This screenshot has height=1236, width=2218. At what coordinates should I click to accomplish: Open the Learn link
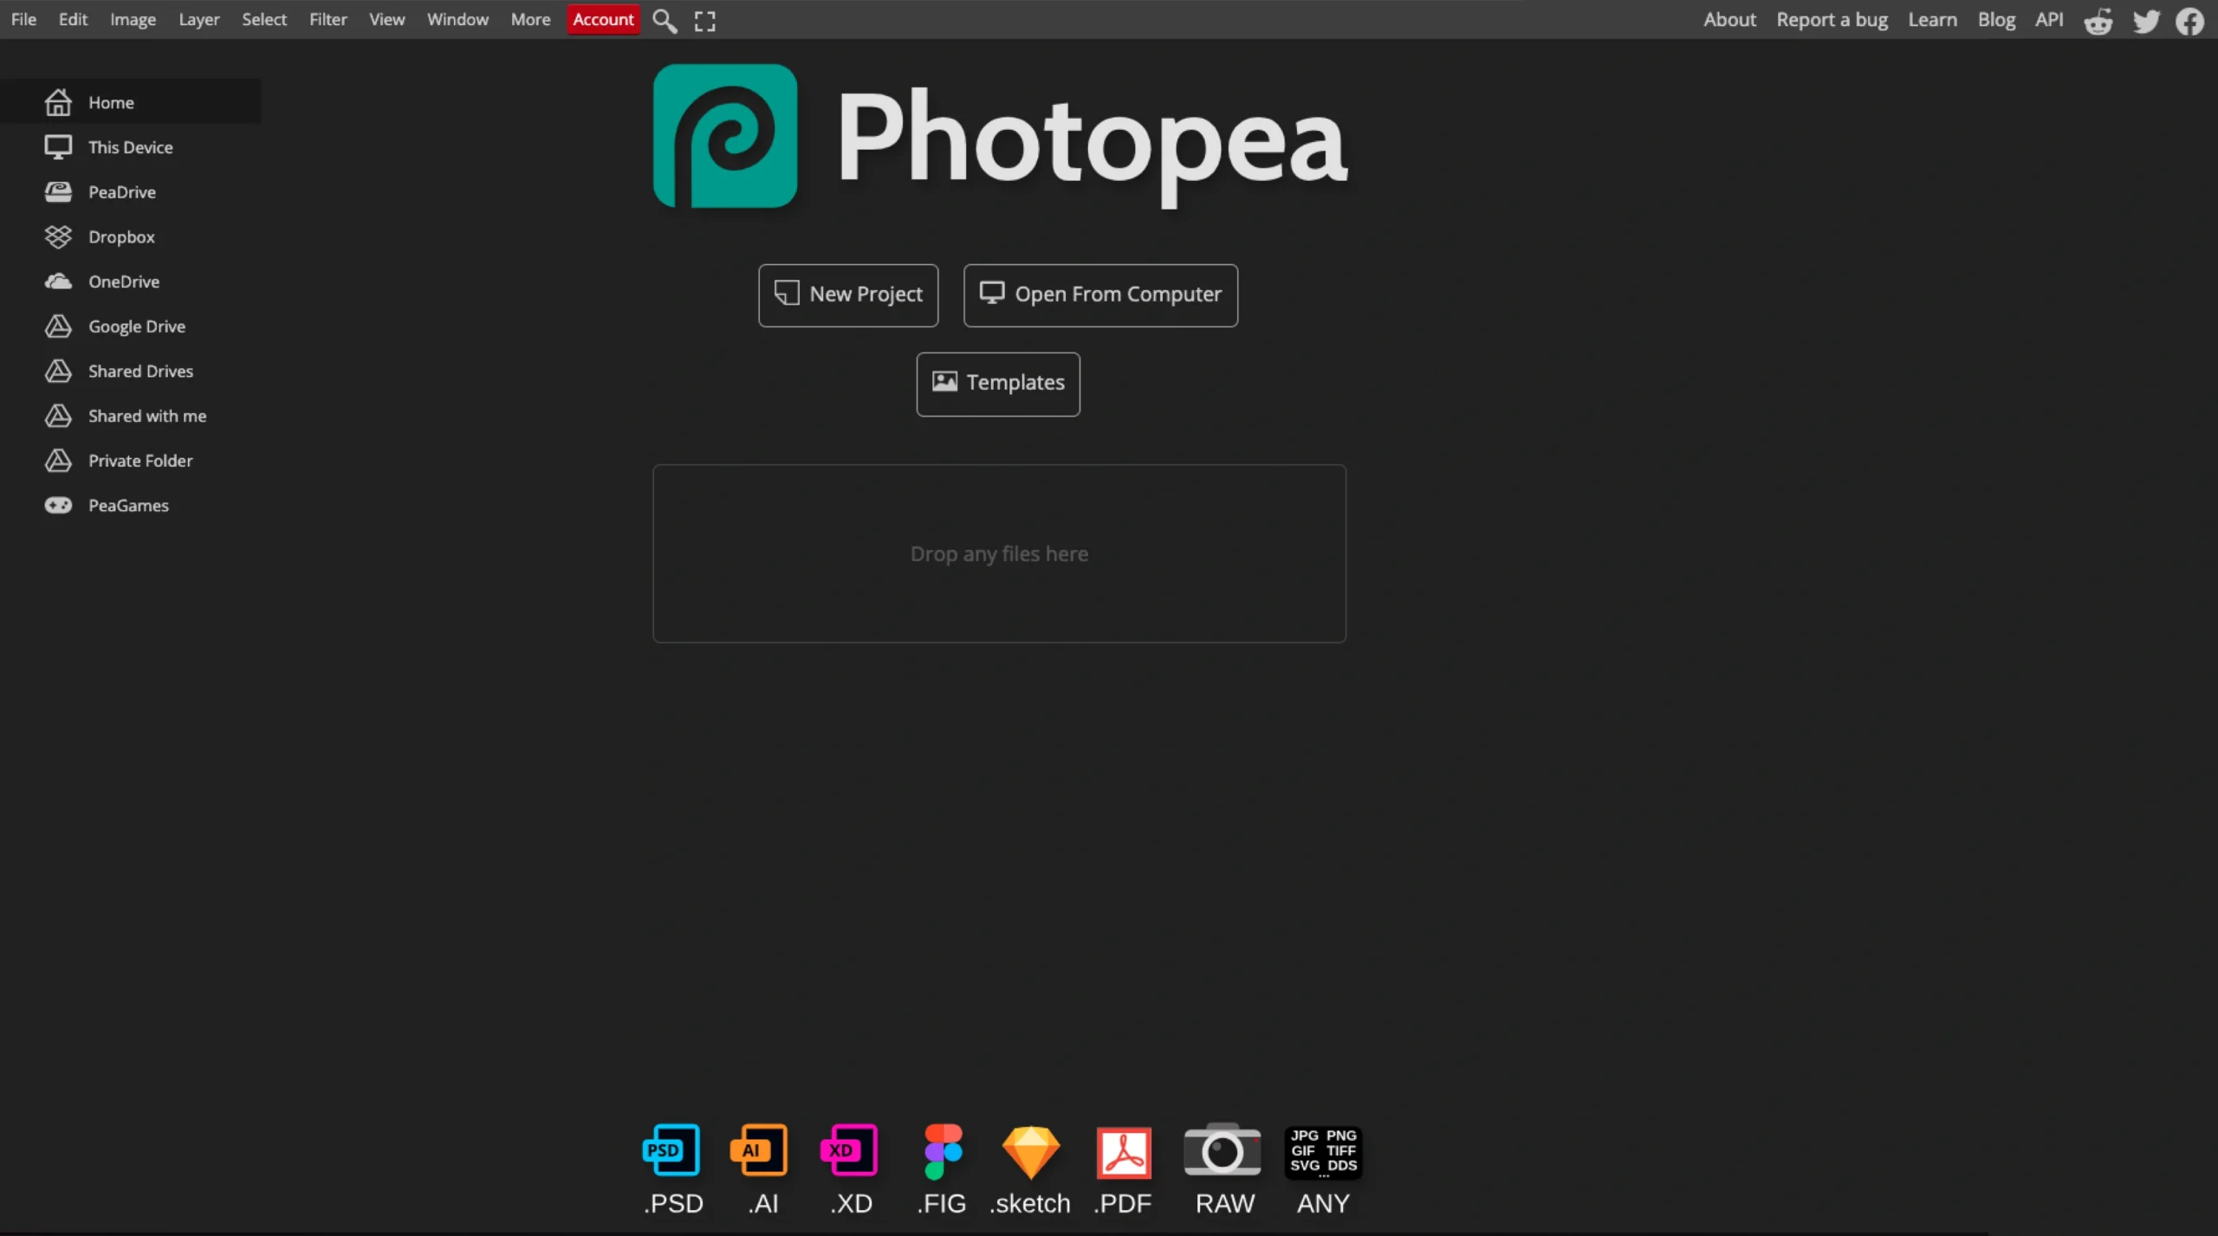(x=1932, y=19)
